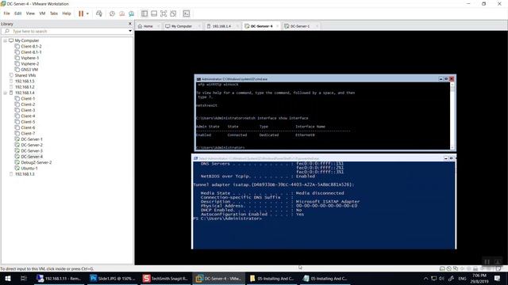Open the Windows Start menu
The width and height of the screenshot is (508, 285).
click(x=8, y=278)
